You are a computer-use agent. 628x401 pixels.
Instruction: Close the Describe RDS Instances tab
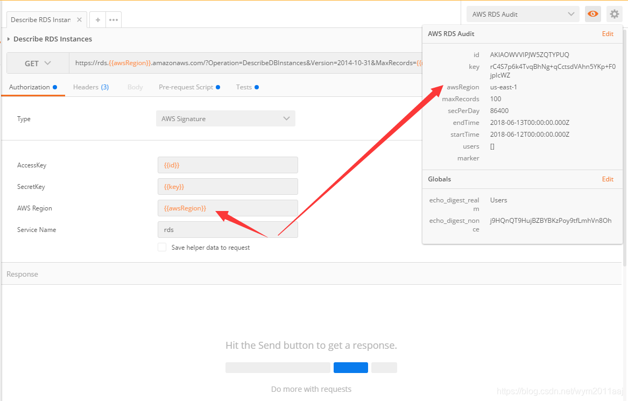[79, 19]
